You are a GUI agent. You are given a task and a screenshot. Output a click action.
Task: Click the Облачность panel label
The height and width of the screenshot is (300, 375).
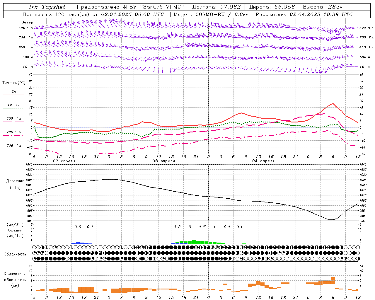[15, 254]
